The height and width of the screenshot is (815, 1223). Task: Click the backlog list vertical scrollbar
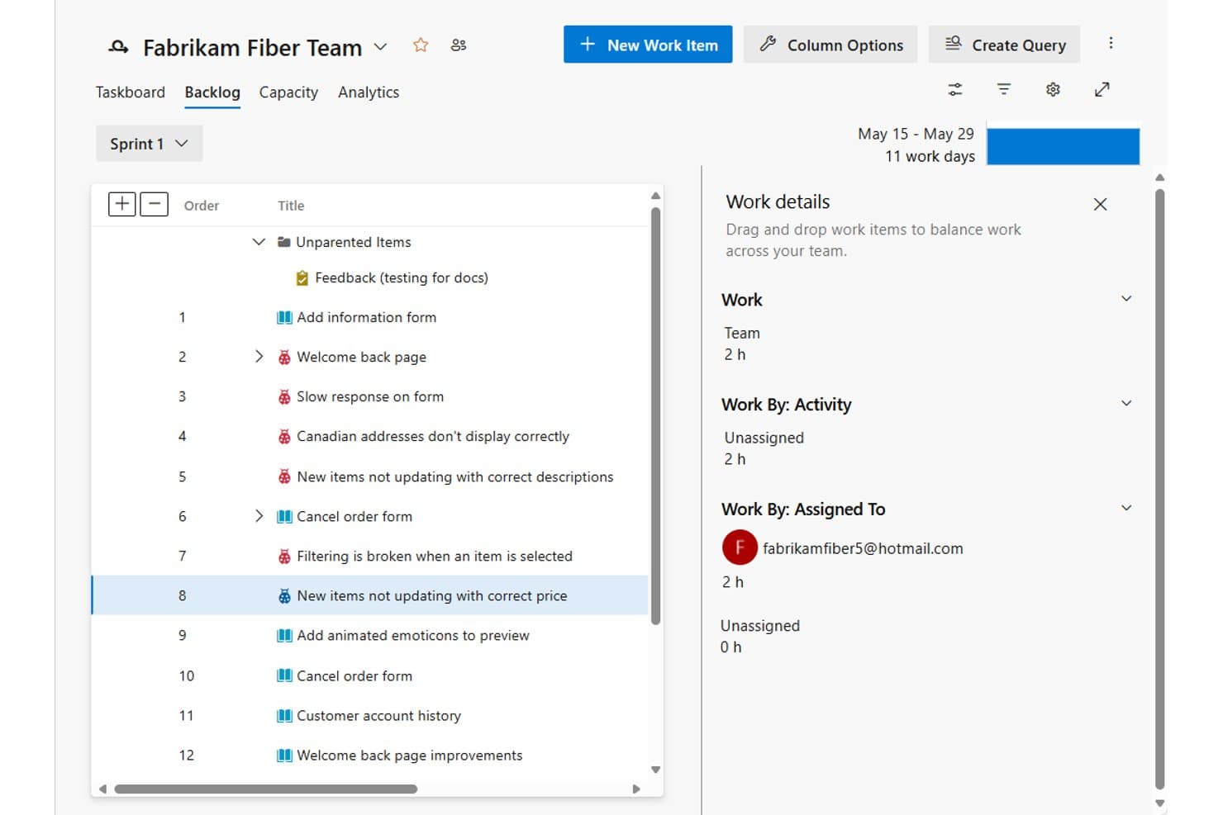pyautogui.click(x=655, y=415)
